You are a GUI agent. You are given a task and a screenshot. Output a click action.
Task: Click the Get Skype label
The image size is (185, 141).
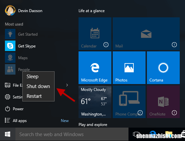pos(27,46)
